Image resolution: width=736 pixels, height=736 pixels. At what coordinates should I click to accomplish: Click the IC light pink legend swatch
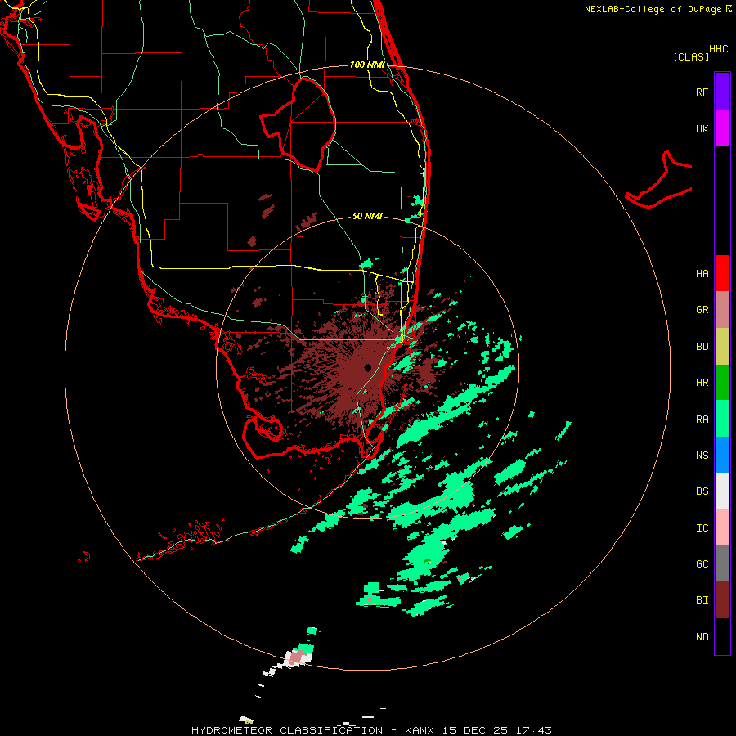point(722,527)
